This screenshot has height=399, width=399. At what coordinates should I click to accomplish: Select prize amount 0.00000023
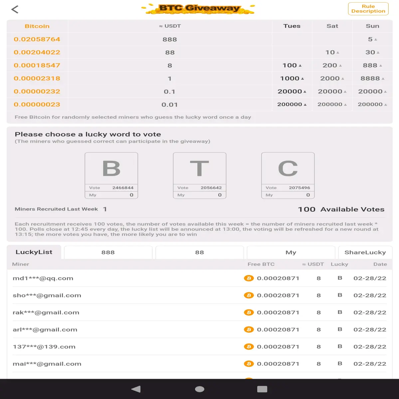(x=37, y=104)
